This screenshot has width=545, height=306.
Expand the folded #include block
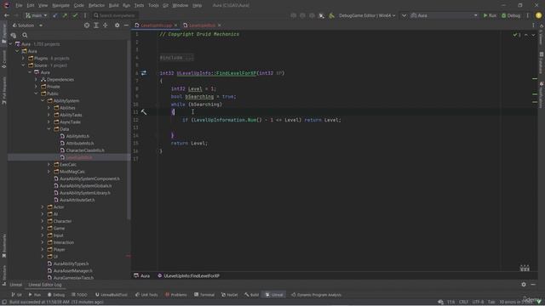[176, 58]
